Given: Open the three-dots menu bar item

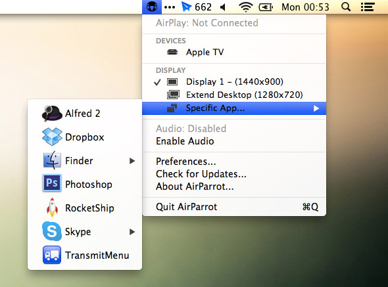Looking at the screenshot, I should [170, 7].
